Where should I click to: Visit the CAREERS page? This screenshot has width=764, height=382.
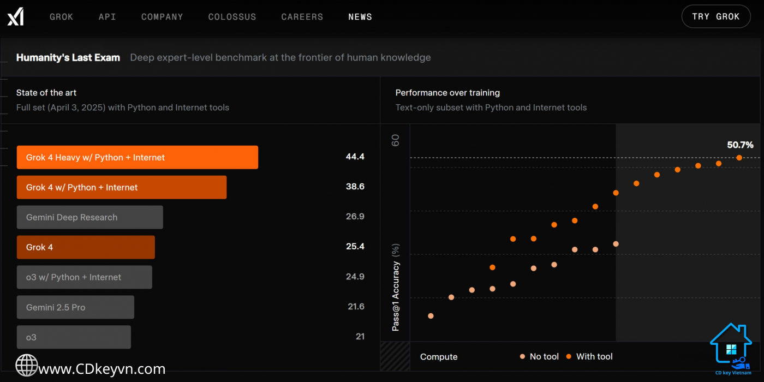coord(302,17)
